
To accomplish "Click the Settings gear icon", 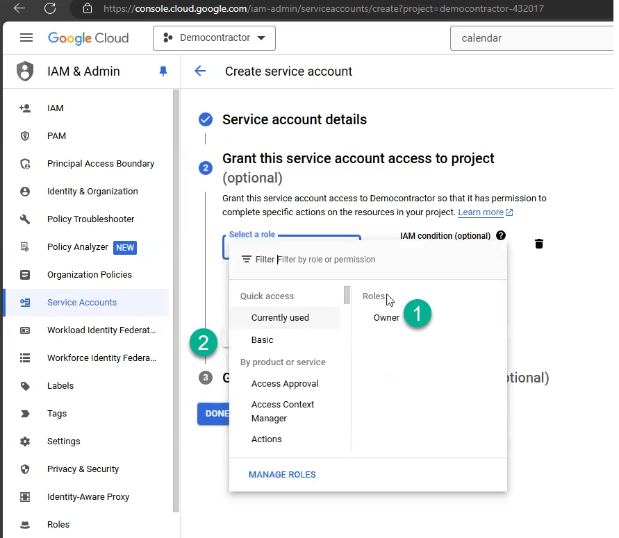I will [x=25, y=442].
